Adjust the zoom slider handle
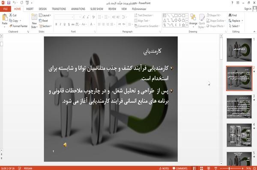This screenshot has width=257, height=170. coord(230,168)
